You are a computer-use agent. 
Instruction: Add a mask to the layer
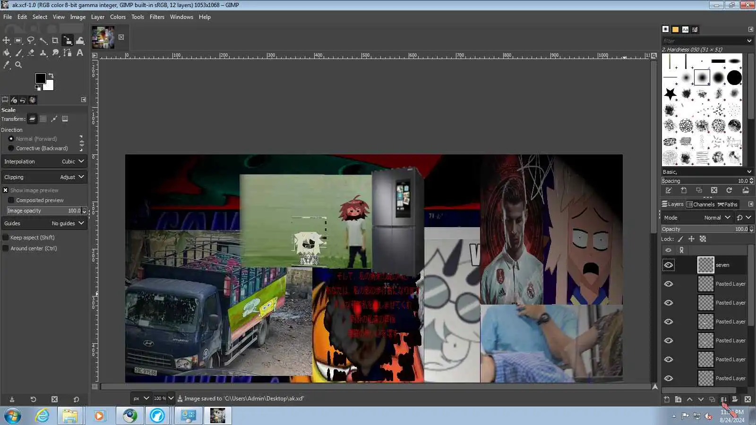(x=735, y=399)
